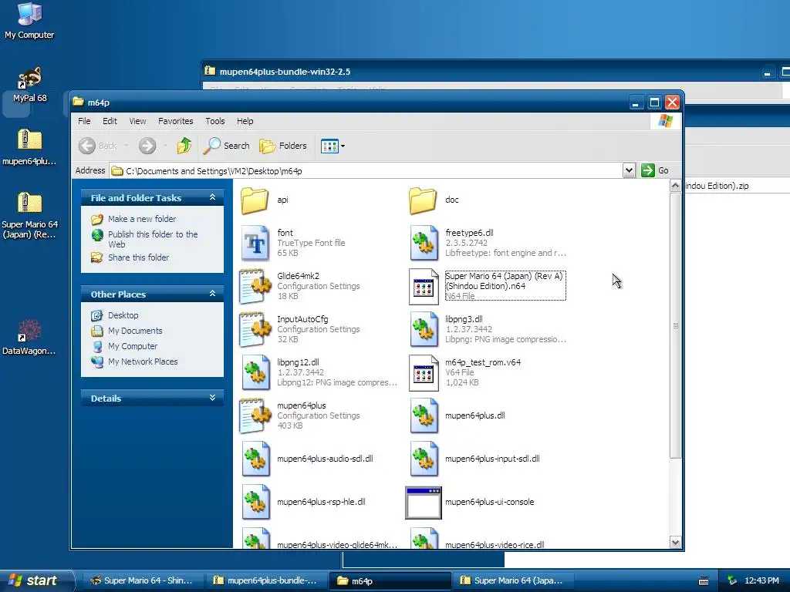This screenshot has width=790, height=592.
Task: Click the file list scroll down arrow
Action: pos(675,542)
